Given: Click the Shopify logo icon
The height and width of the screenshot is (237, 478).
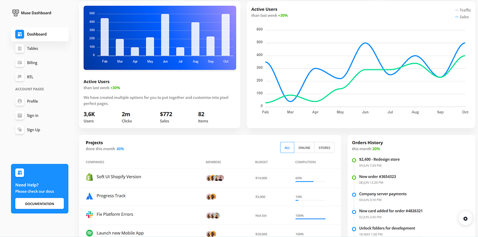Looking at the screenshot, I should [x=89, y=177].
